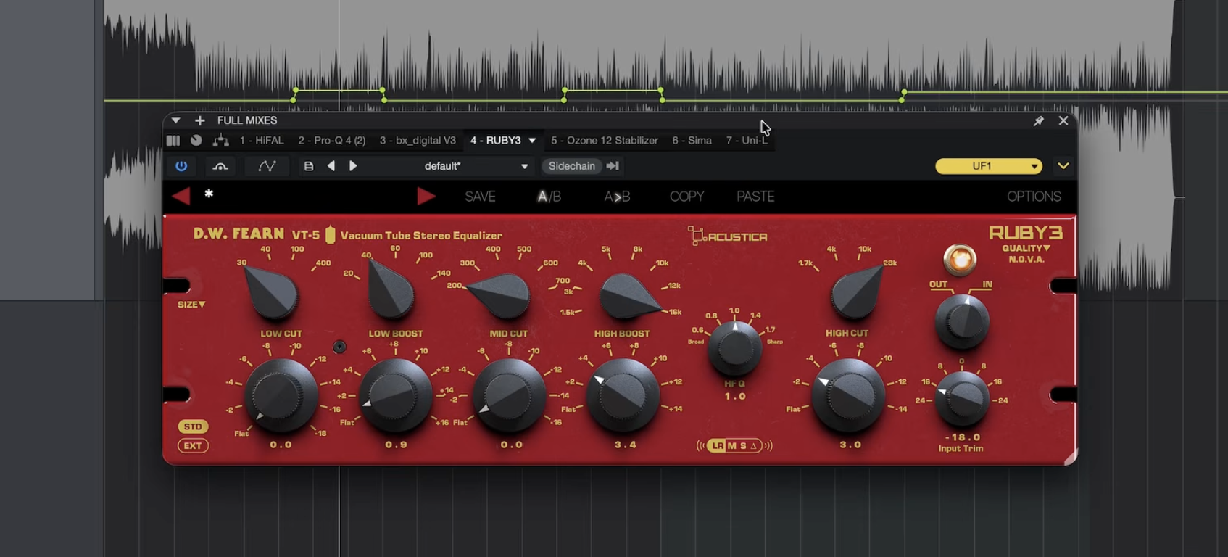Switch to the 7 - Uni-L tab
This screenshot has width=1228, height=557.
(747, 140)
